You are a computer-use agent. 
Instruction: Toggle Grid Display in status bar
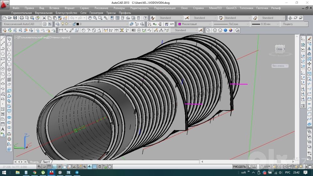[49, 167]
